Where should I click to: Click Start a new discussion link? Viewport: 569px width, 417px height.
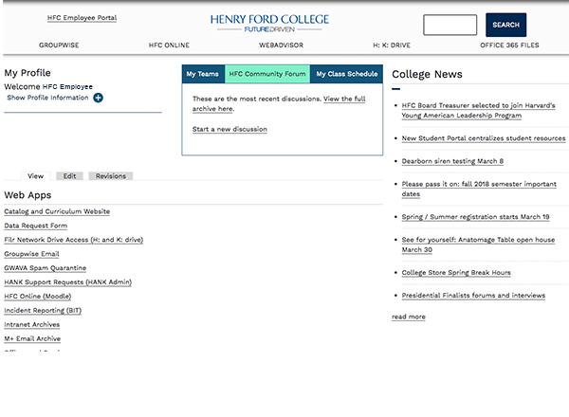tap(229, 129)
